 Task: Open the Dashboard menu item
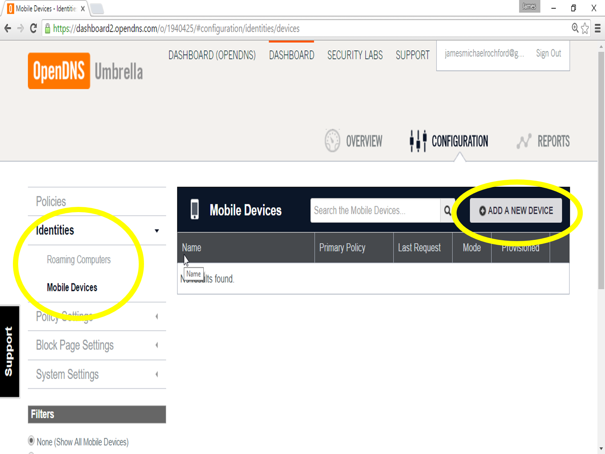pos(292,55)
